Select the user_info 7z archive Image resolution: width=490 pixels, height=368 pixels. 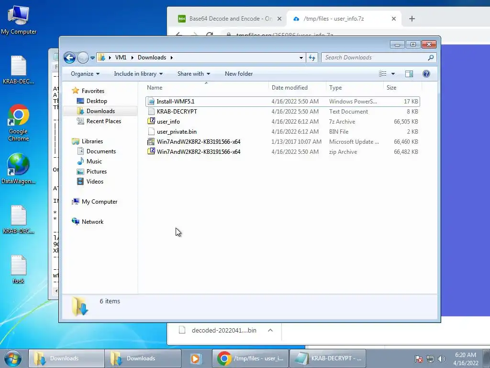coord(282,121)
